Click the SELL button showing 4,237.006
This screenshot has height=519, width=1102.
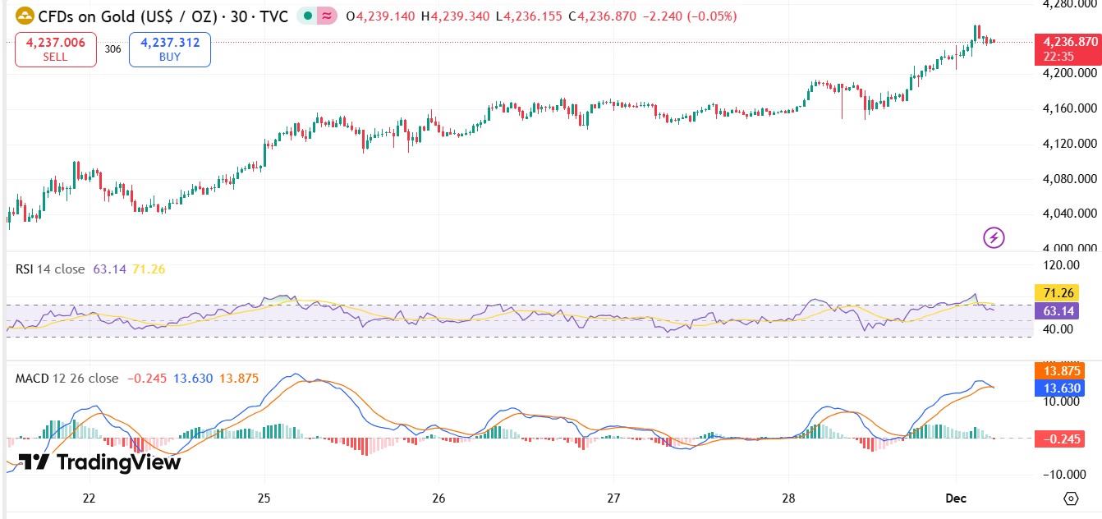(54, 48)
